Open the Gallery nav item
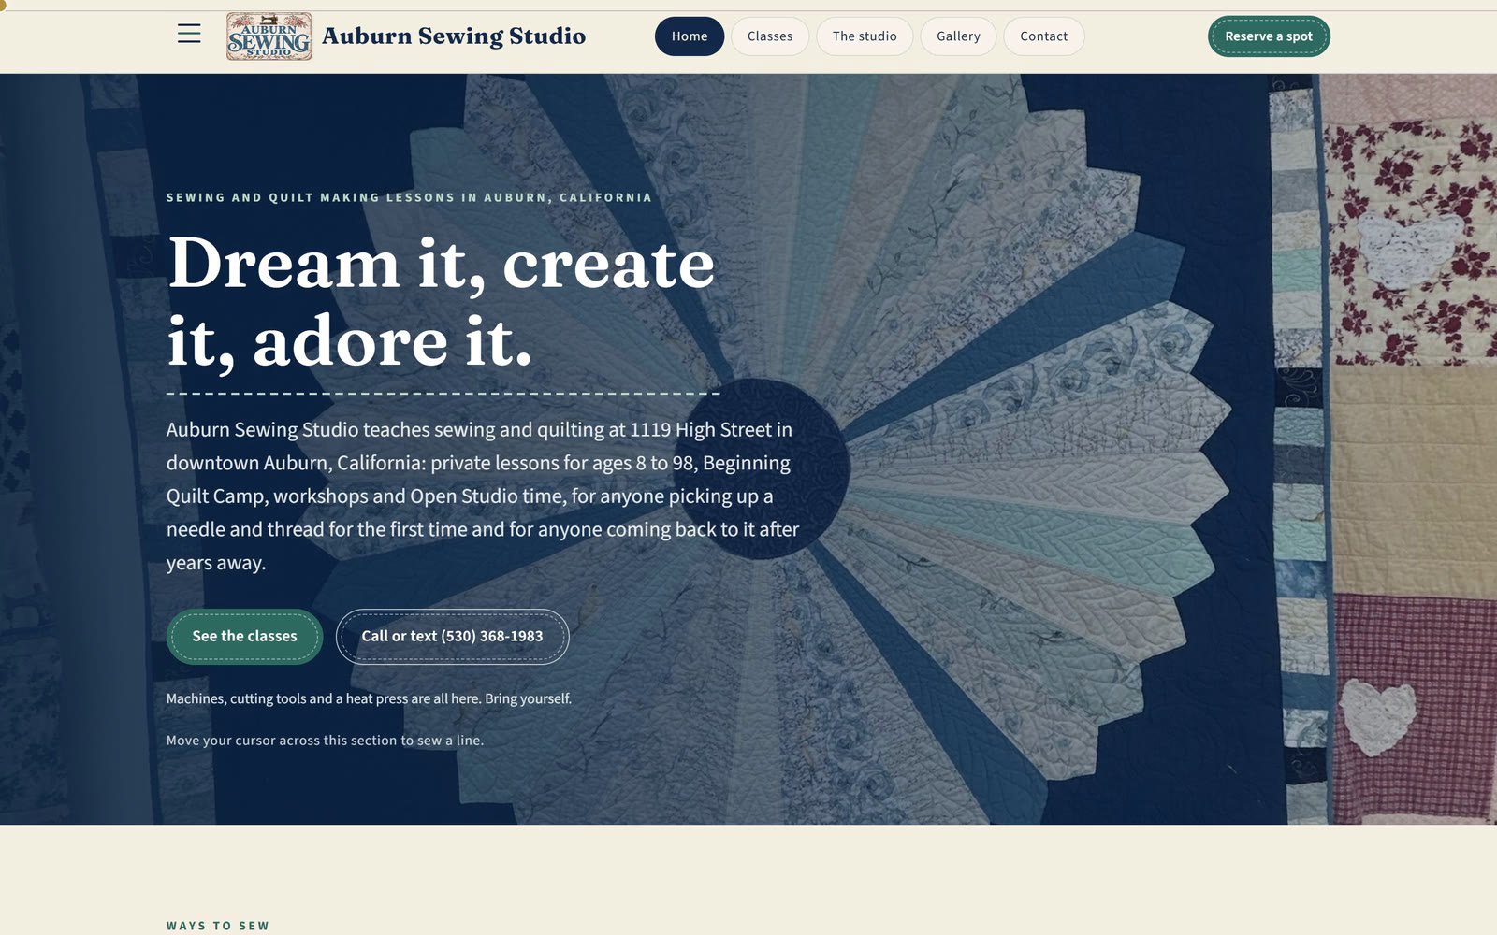The height and width of the screenshot is (935, 1497). (x=958, y=36)
